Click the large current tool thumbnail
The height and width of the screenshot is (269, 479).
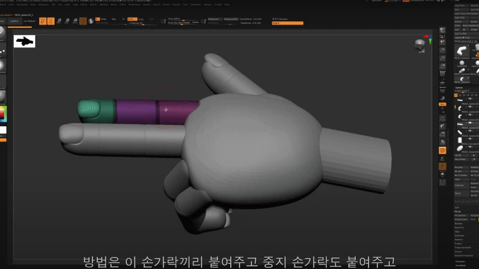(x=462, y=50)
